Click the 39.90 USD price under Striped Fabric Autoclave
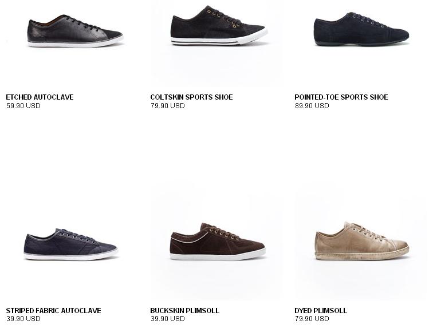 pyautogui.click(x=23, y=319)
